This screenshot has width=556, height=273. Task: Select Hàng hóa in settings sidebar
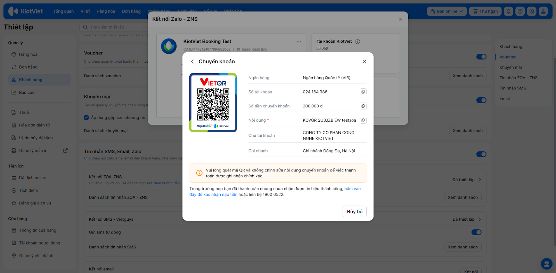pos(40,54)
